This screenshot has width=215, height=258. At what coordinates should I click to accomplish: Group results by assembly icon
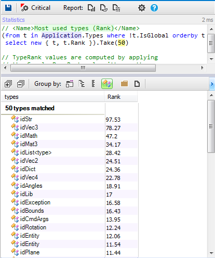tap(70, 84)
